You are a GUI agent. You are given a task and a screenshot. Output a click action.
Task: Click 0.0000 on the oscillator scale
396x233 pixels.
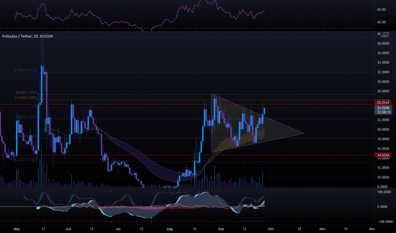(382, 207)
